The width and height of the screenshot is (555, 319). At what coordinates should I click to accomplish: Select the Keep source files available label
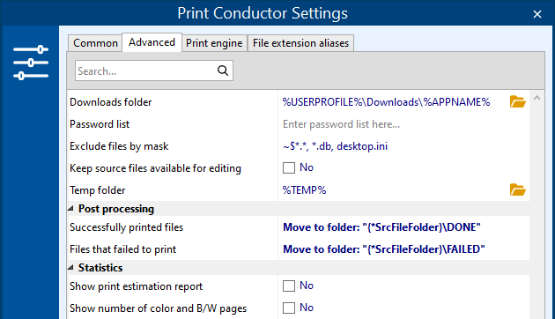[155, 168]
